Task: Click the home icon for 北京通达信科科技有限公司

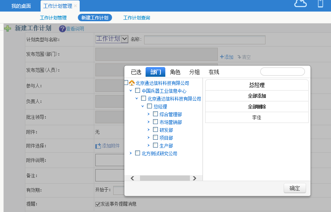Action: (132, 83)
